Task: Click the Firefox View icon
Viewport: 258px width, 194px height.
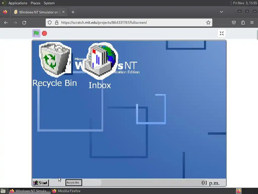Action: click(x=5, y=12)
